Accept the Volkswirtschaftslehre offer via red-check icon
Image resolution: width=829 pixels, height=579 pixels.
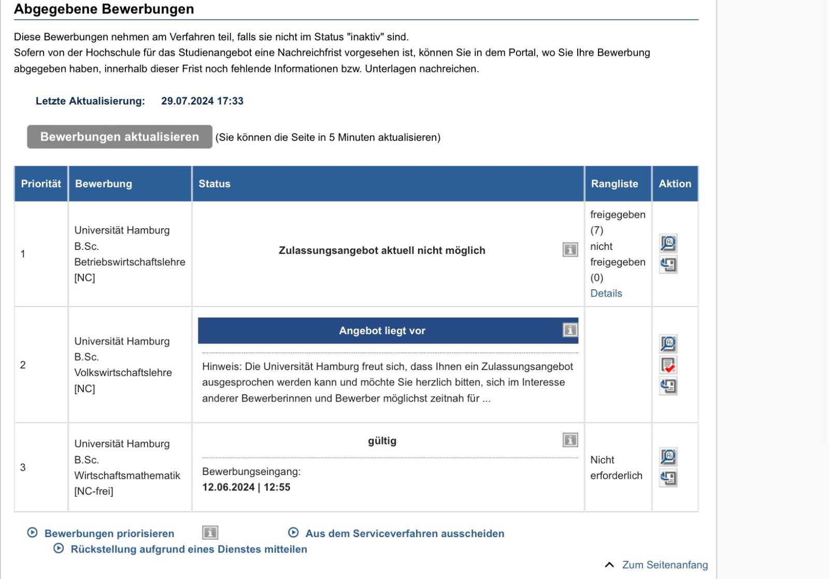point(668,365)
